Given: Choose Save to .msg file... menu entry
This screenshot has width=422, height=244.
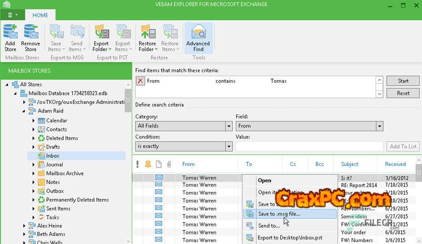Looking at the screenshot, I should tap(290, 214).
